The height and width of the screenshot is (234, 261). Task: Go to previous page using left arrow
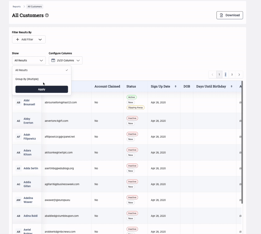(212, 75)
